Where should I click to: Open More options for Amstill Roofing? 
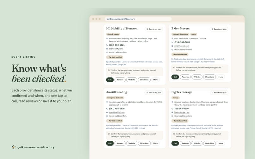155,143
